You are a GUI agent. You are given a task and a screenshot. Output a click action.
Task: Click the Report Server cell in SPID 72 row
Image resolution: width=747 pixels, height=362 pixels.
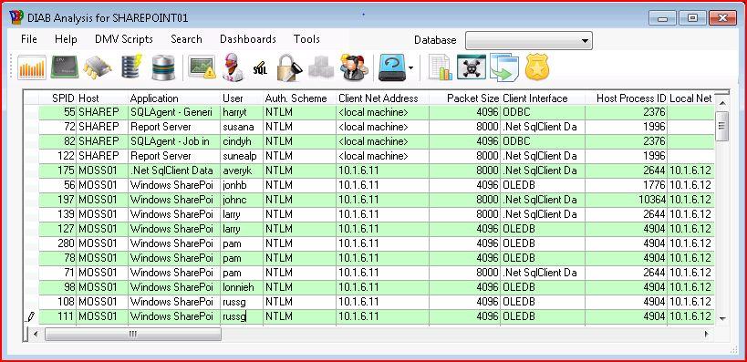[x=174, y=127]
